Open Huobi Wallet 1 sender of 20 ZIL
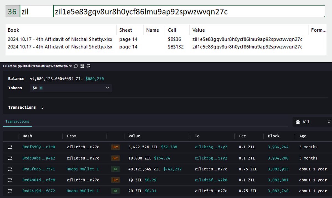332x198 pixels. pos(83,191)
